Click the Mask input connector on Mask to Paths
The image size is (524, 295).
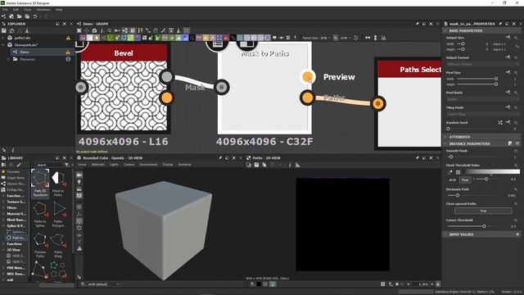pyautogui.click(x=222, y=88)
